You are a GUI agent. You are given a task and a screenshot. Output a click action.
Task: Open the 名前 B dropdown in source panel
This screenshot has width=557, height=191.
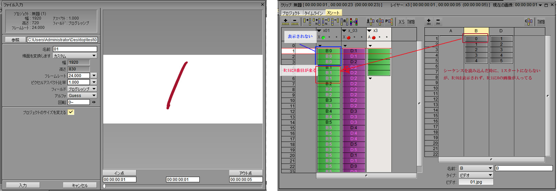coord(476,168)
